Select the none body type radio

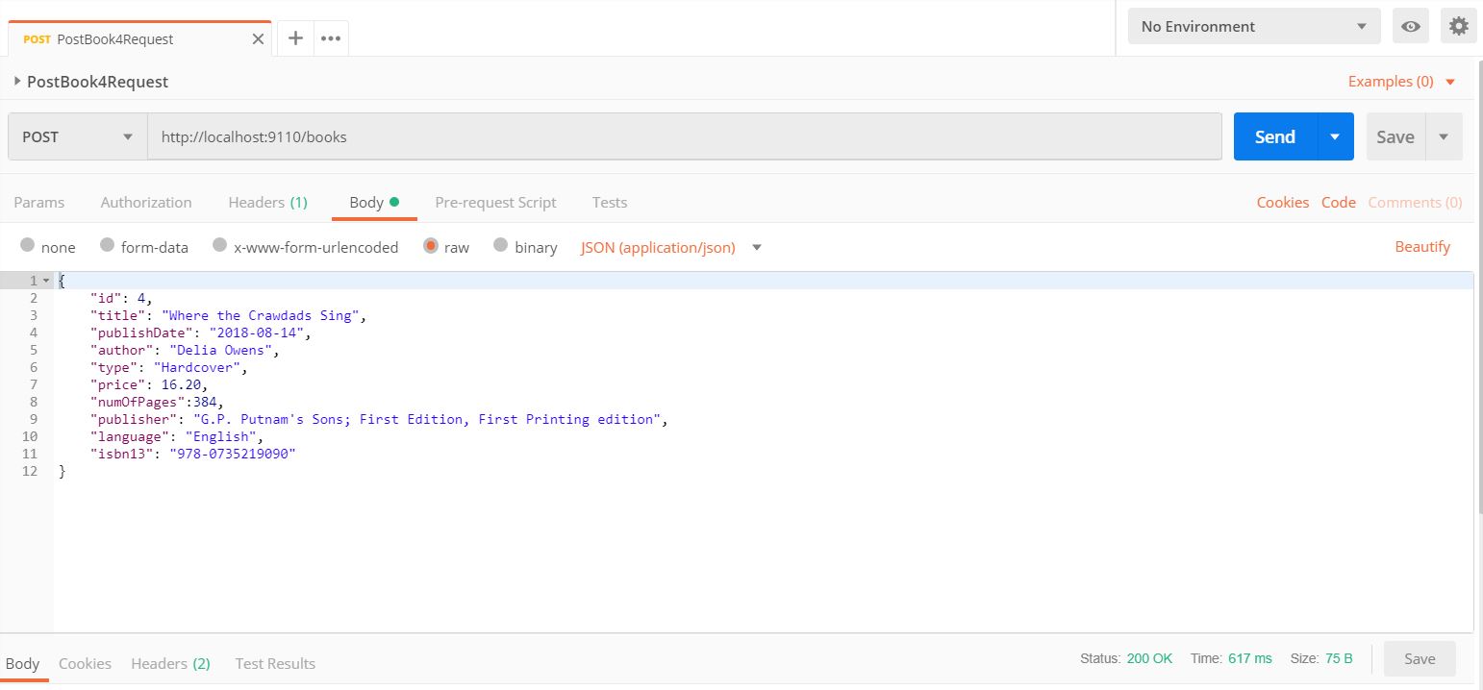(x=28, y=246)
